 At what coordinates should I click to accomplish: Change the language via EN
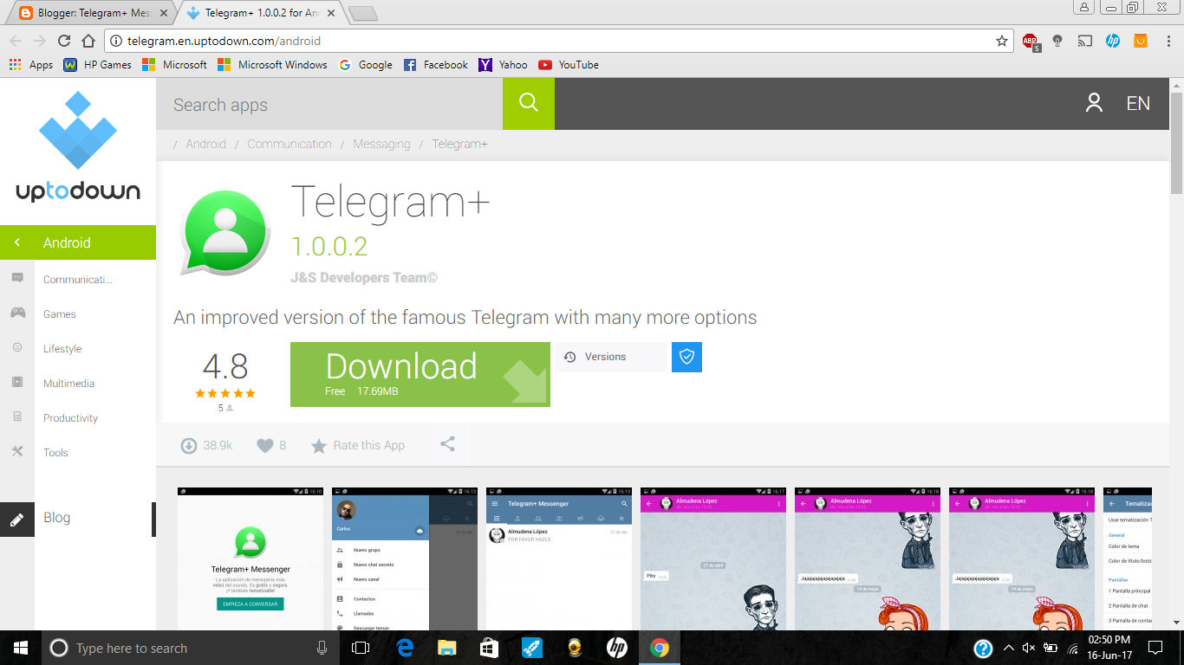[1138, 104]
